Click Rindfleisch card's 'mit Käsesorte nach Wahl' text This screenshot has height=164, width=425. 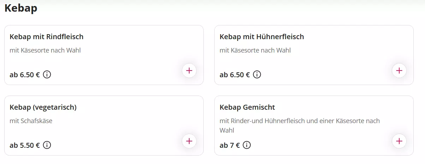coord(45,50)
